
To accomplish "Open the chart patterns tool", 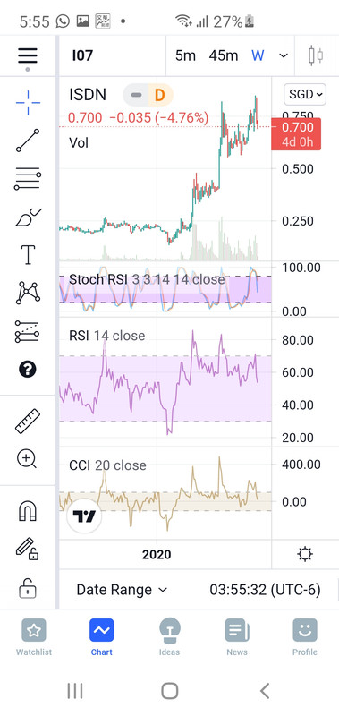I will (28, 293).
